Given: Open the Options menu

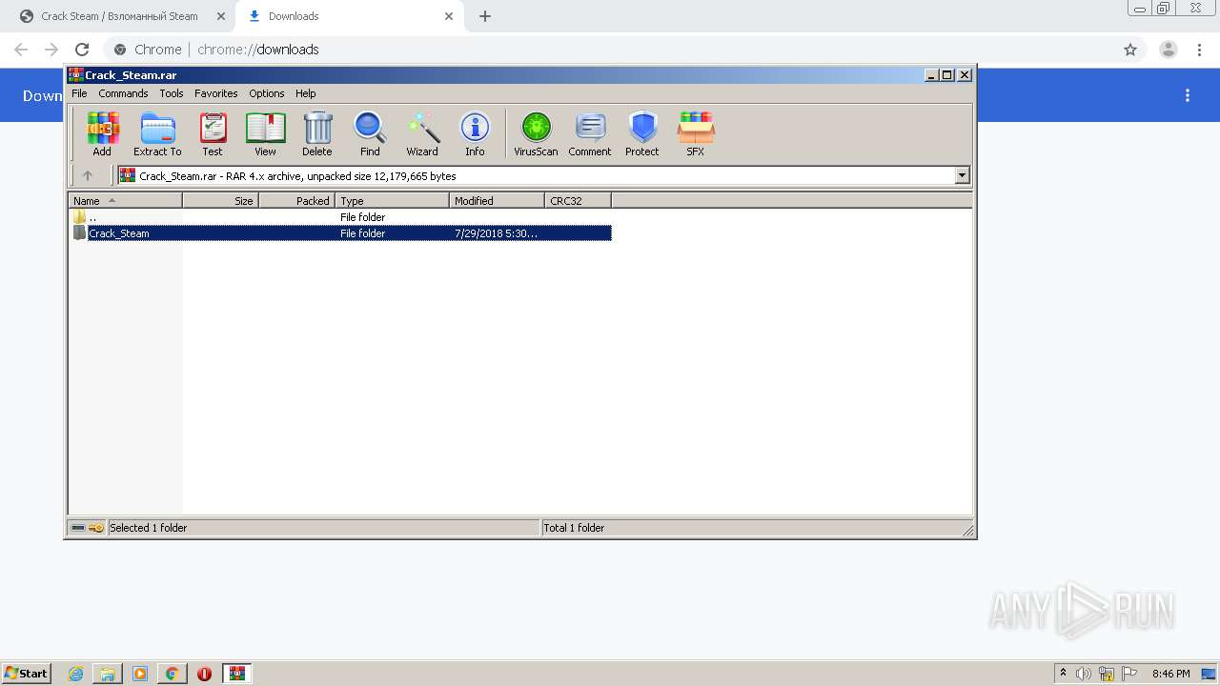Looking at the screenshot, I should (x=267, y=93).
